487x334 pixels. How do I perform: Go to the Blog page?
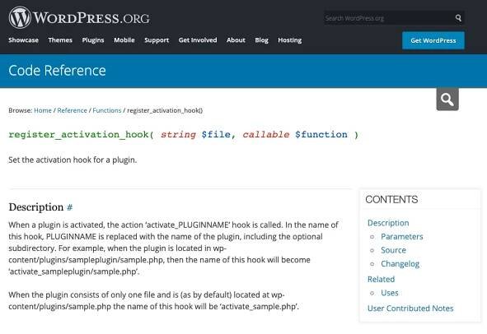(x=261, y=40)
